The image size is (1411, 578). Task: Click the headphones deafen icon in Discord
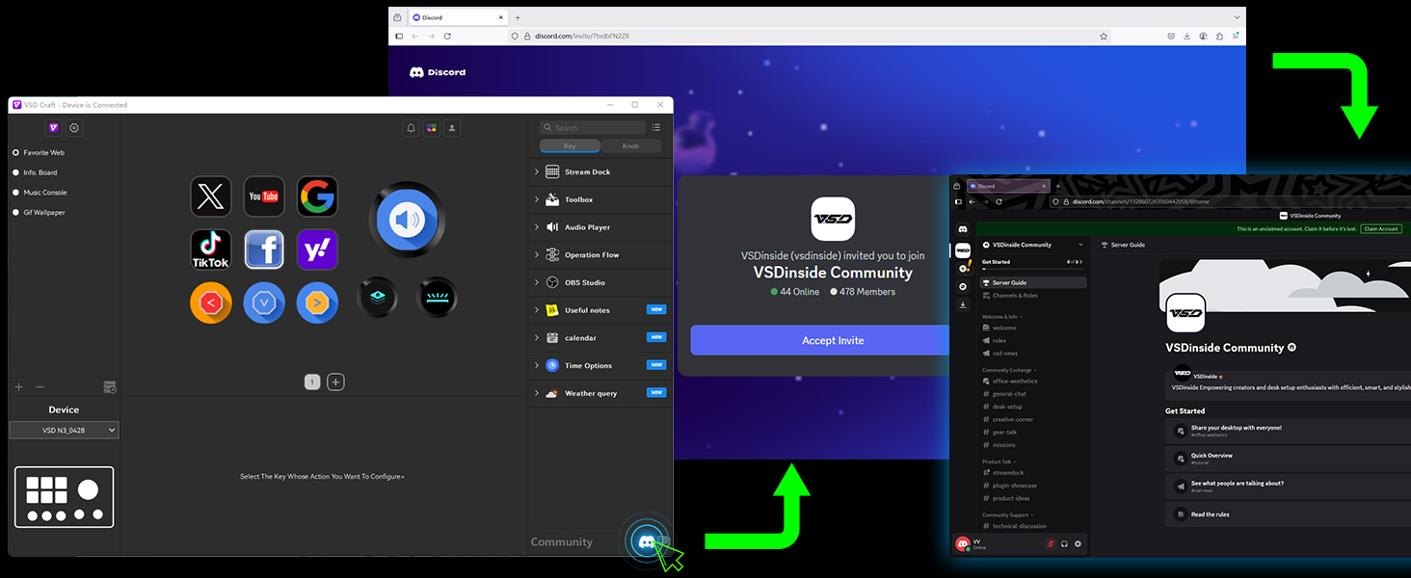tap(1064, 544)
